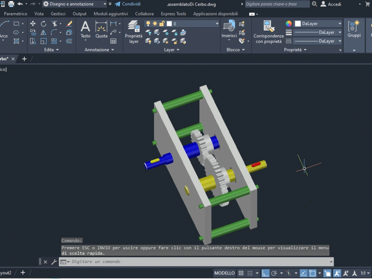Click the white layer color swatch

click(x=169, y=23)
